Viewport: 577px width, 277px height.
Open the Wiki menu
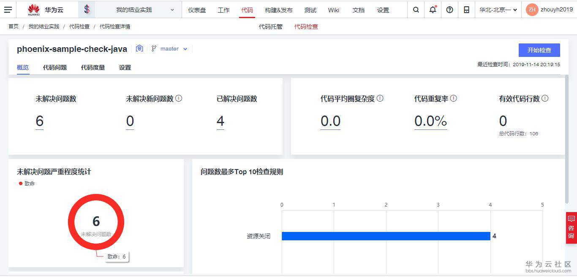[x=333, y=10]
